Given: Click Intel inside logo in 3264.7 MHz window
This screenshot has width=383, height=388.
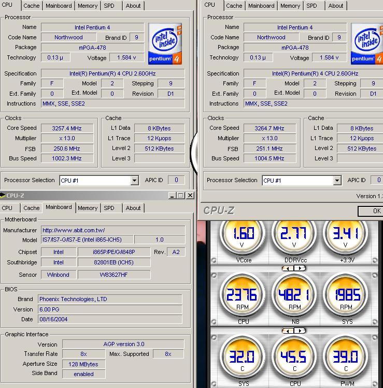Looking at the screenshot, I should coord(367,44).
